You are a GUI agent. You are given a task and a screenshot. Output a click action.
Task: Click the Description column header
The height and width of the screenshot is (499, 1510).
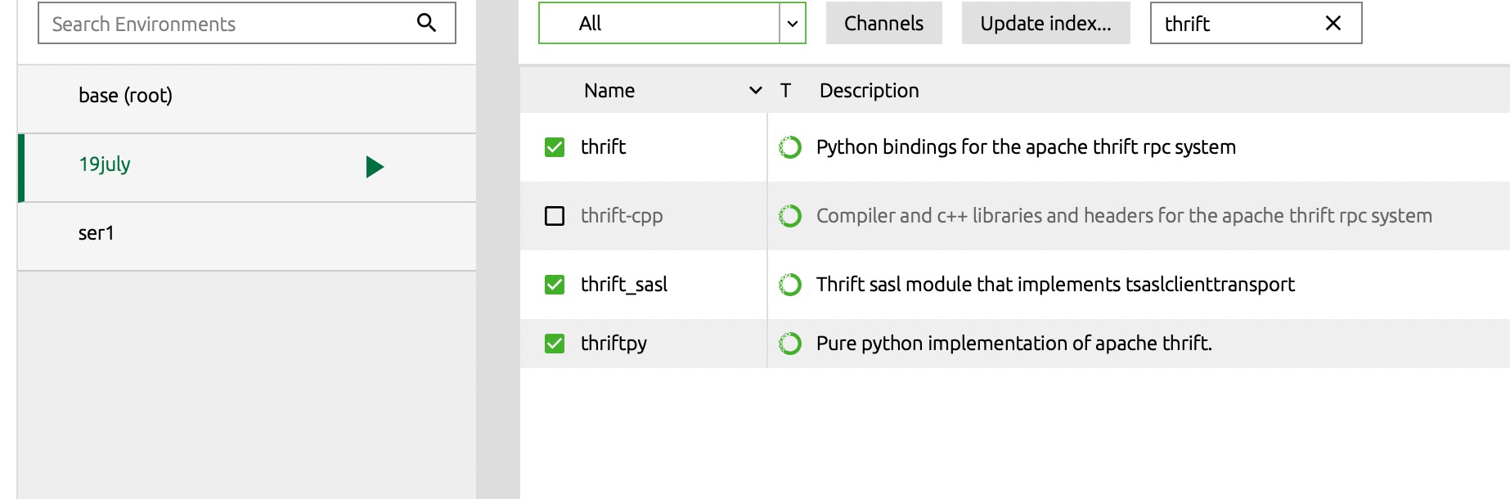pos(869,91)
